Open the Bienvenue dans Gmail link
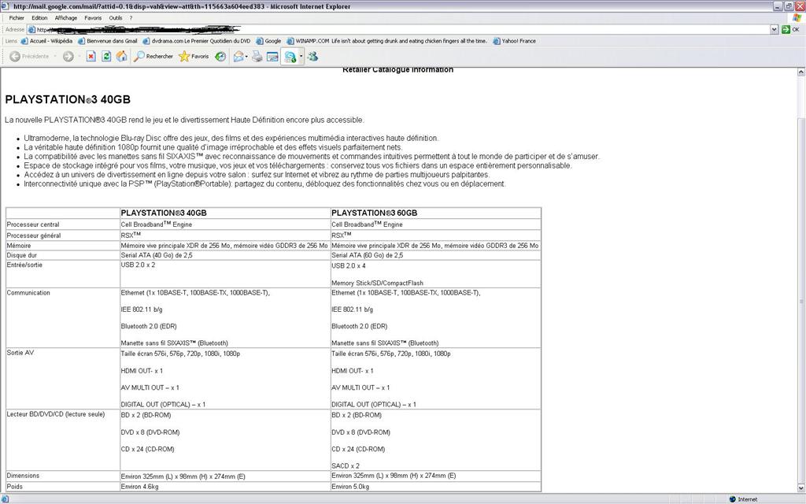 click(x=108, y=41)
